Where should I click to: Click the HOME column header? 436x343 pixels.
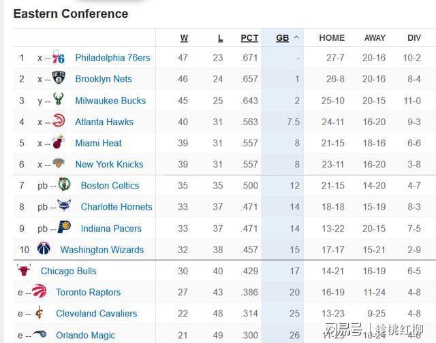coord(332,38)
